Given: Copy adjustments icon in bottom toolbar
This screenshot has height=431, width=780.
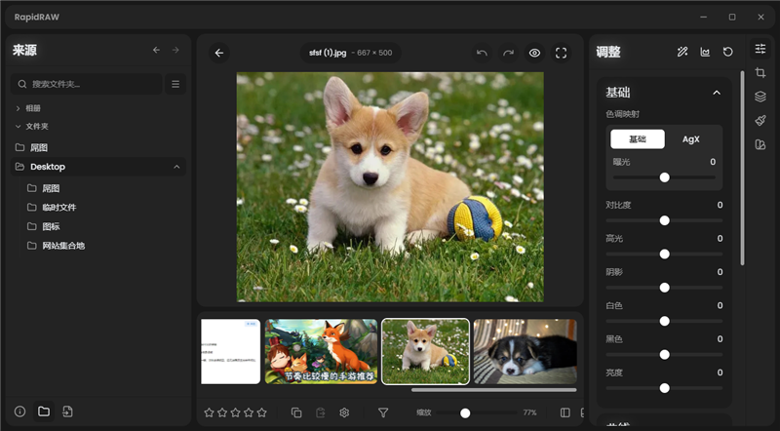Looking at the screenshot, I should coord(296,412).
